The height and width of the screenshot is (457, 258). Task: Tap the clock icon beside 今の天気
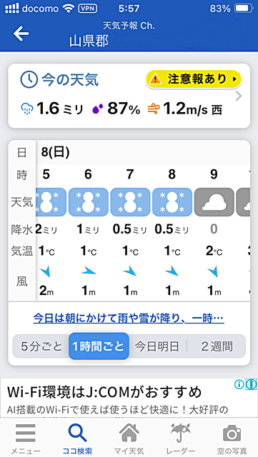pyautogui.click(x=29, y=79)
